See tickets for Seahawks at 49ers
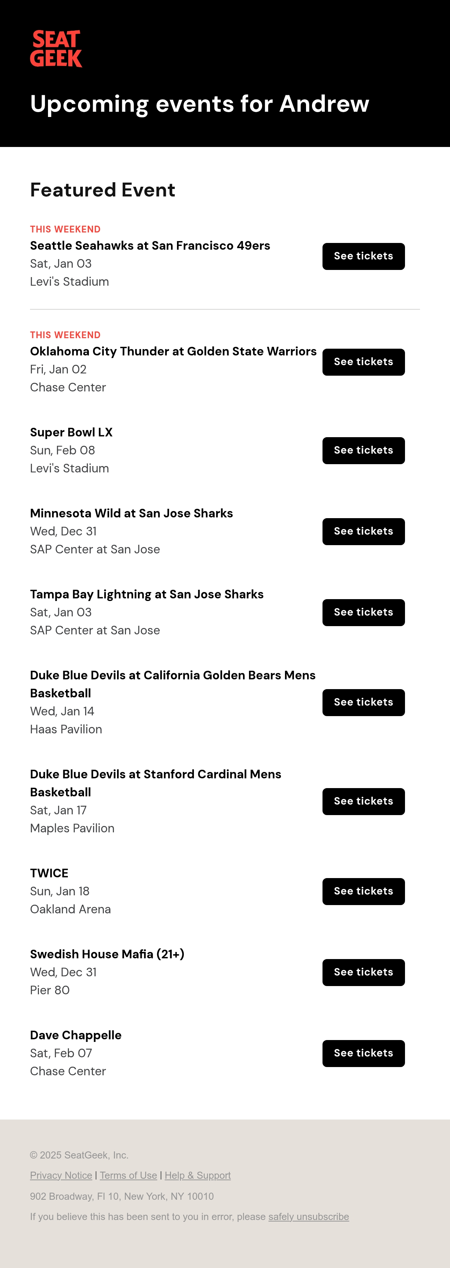The image size is (450, 1268). 363,256
